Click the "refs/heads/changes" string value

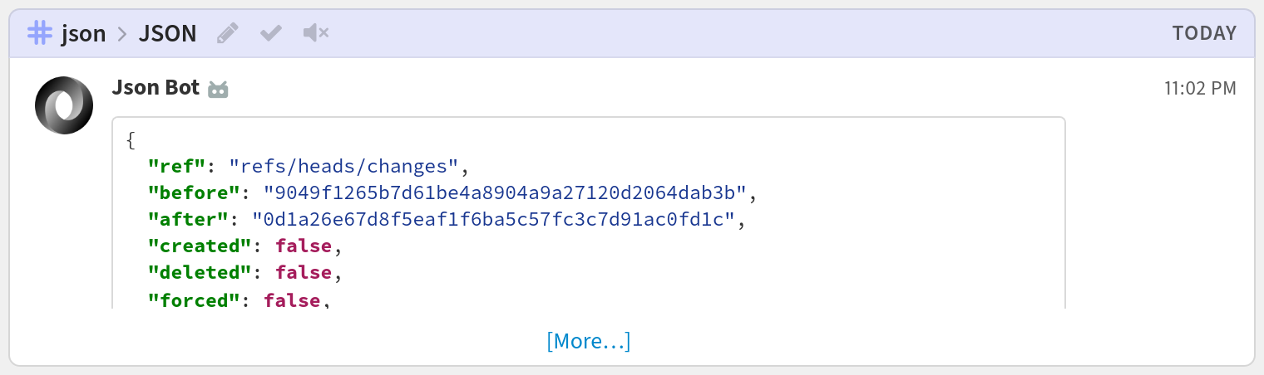coord(343,167)
